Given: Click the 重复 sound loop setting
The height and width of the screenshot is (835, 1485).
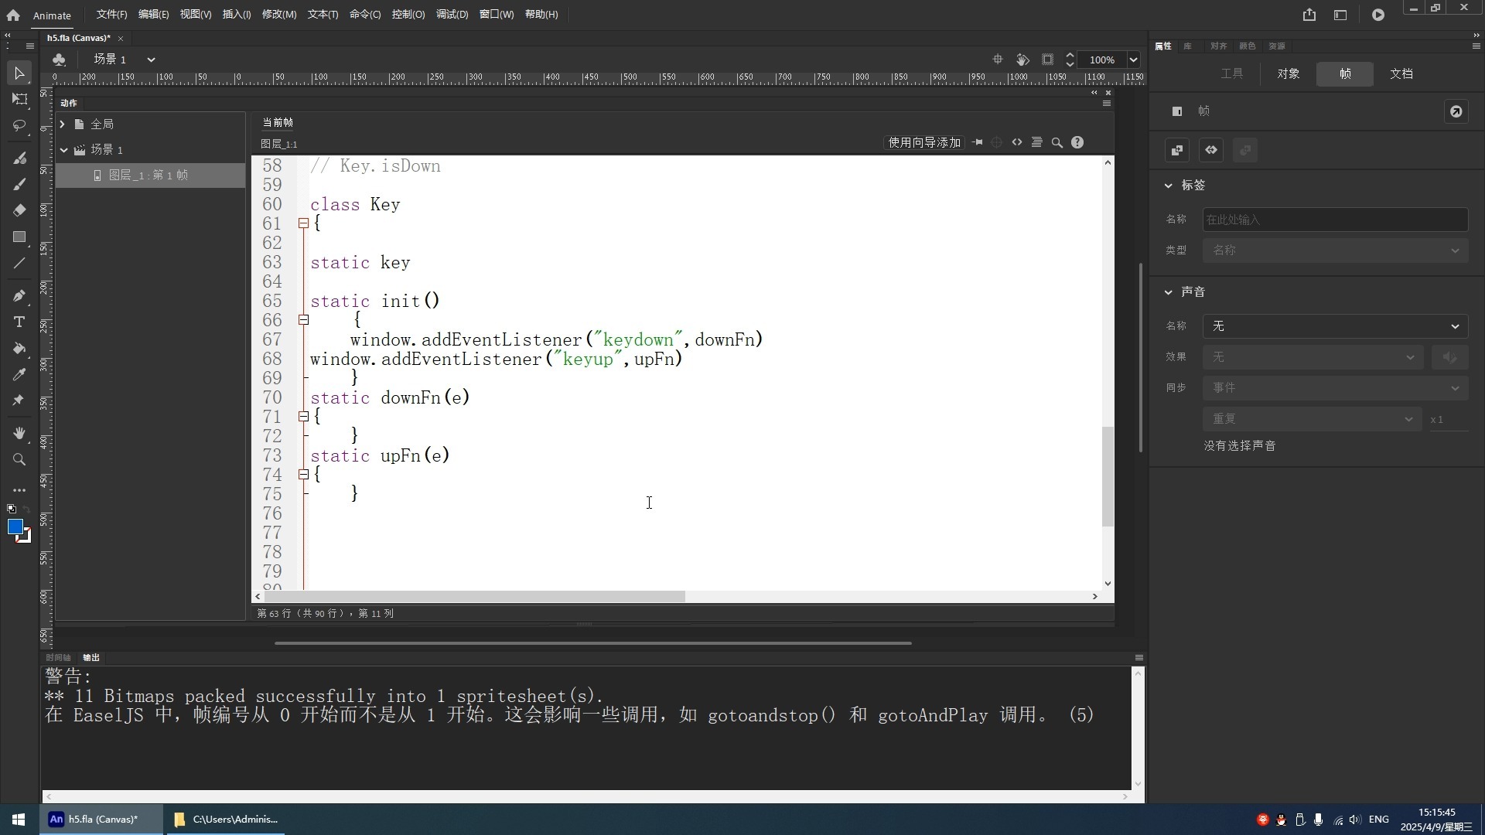Looking at the screenshot, I should click(1313, 418).
